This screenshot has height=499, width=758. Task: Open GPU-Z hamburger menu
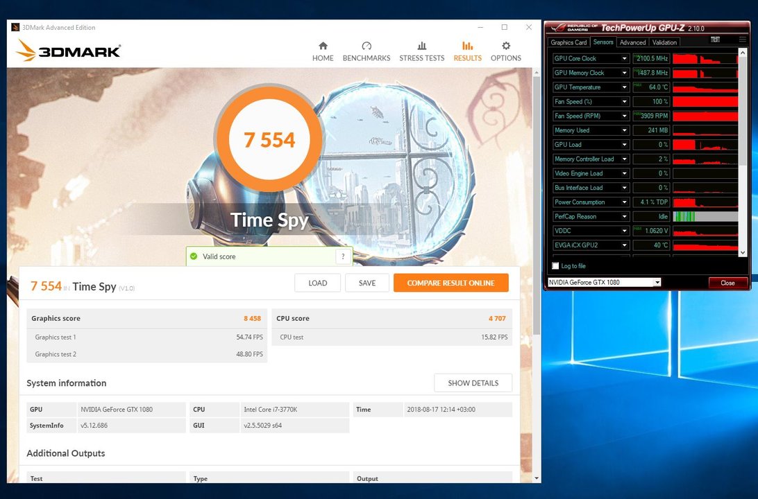[743, 40]
